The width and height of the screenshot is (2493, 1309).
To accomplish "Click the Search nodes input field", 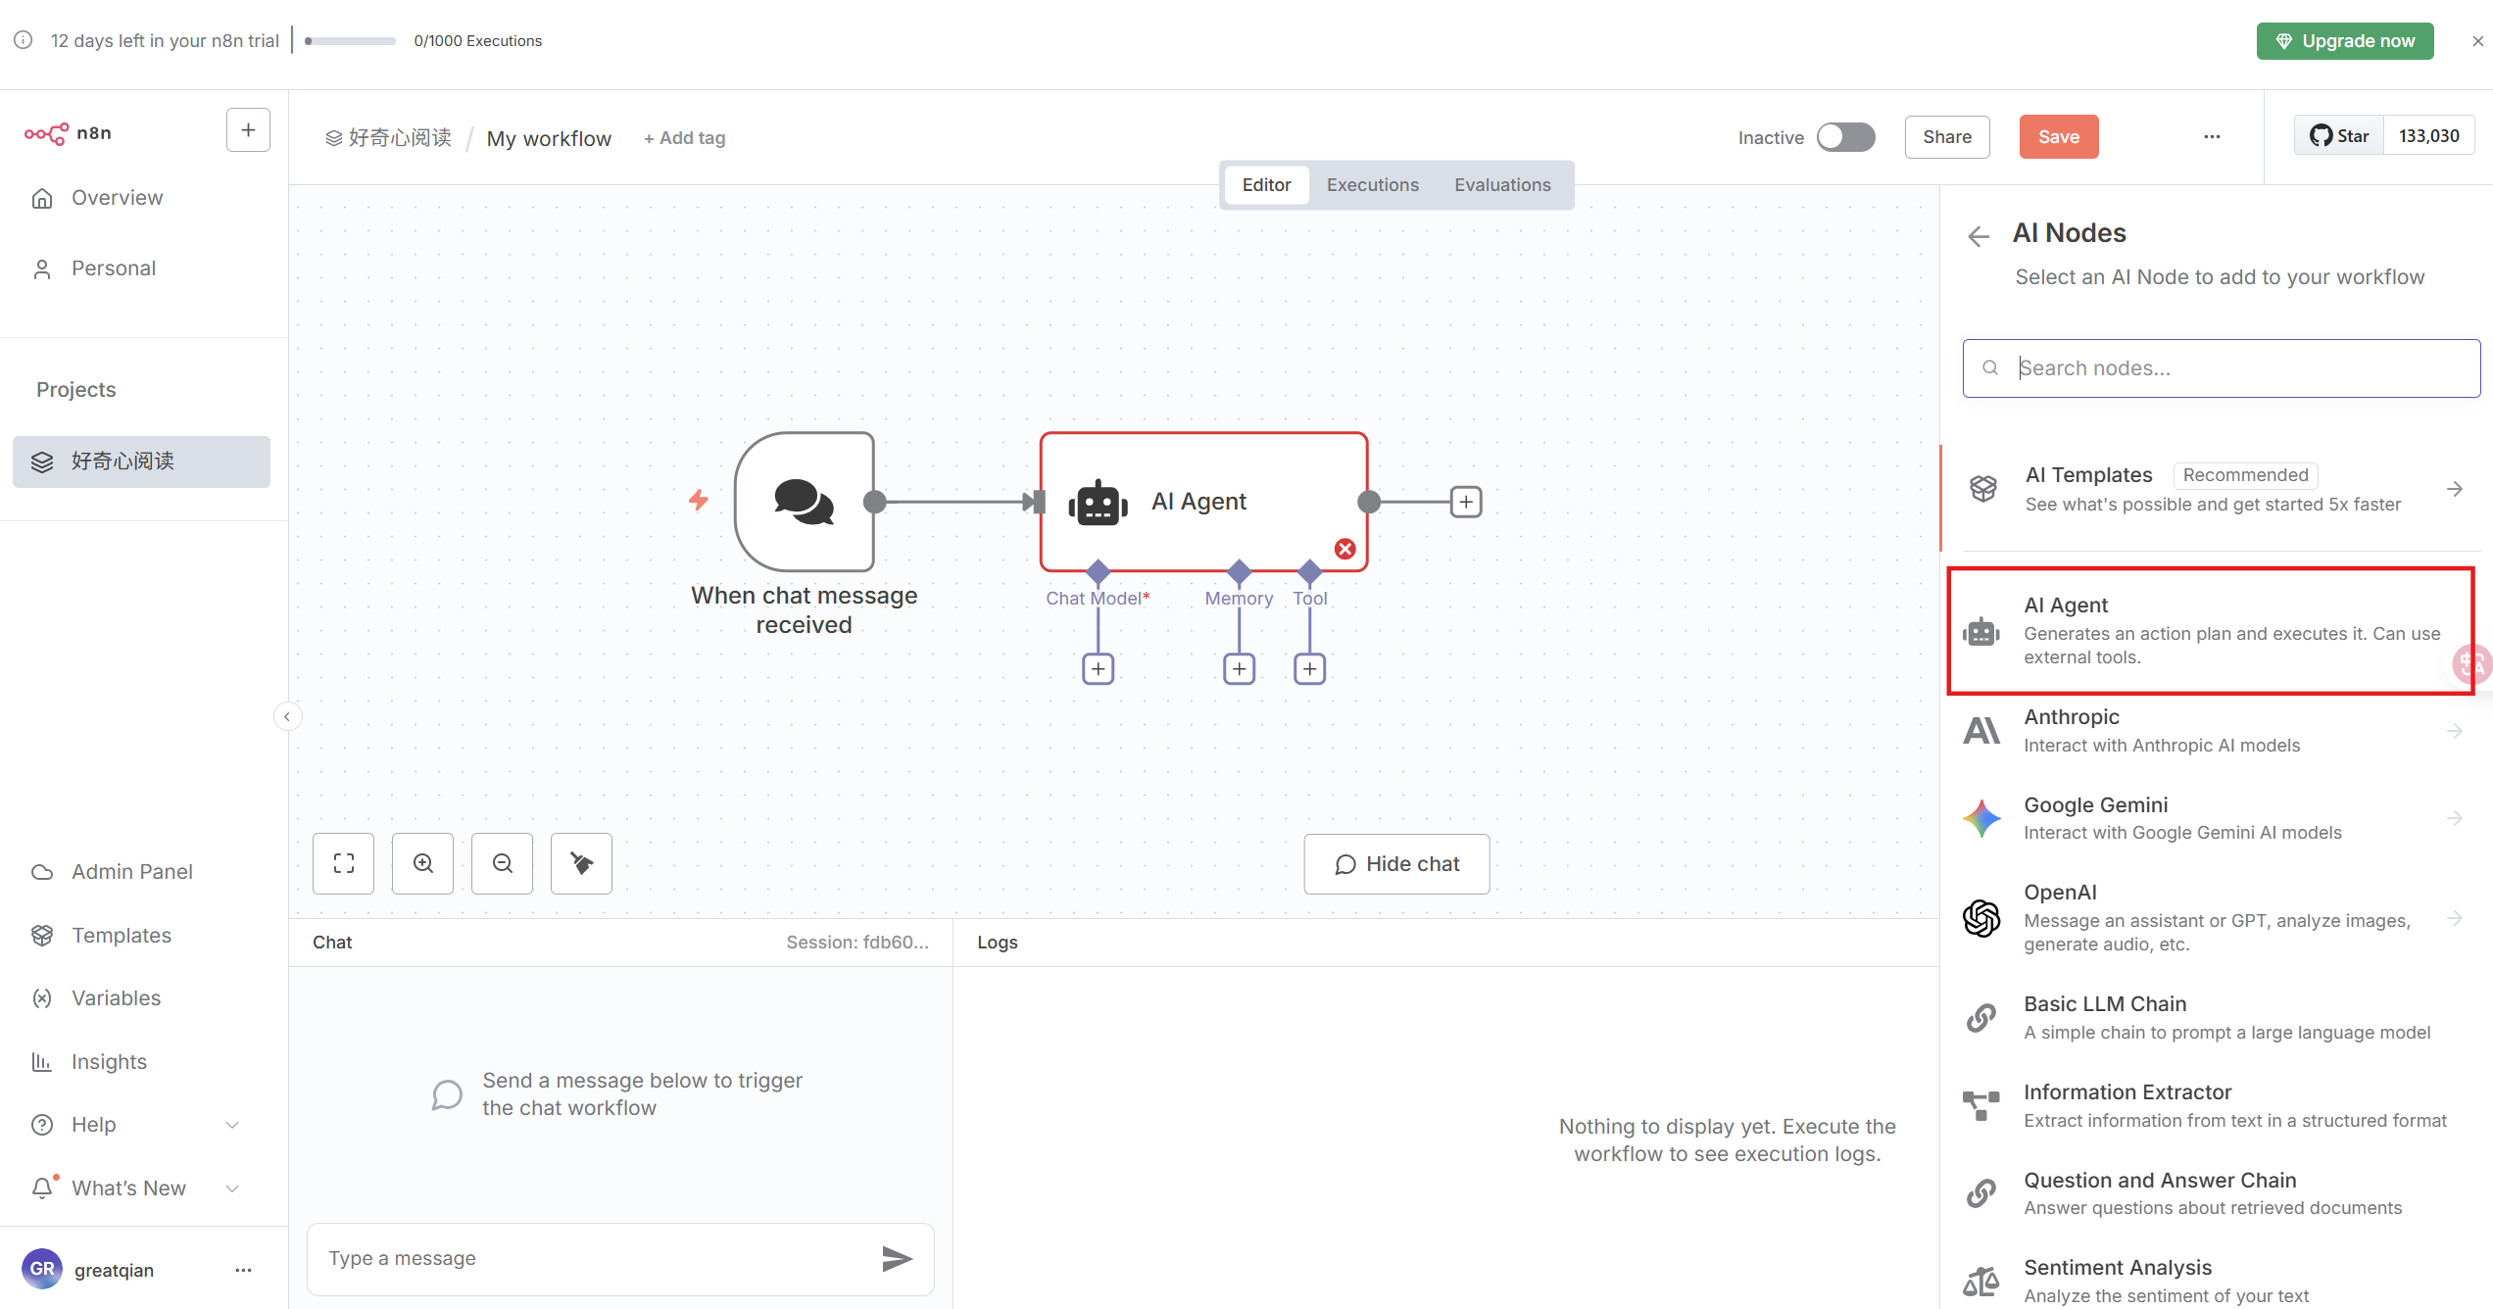I will [x=2222, y=368].
